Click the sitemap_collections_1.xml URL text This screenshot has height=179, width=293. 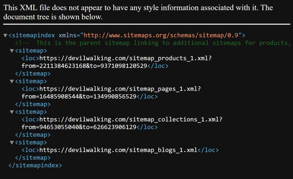point(131,120)
